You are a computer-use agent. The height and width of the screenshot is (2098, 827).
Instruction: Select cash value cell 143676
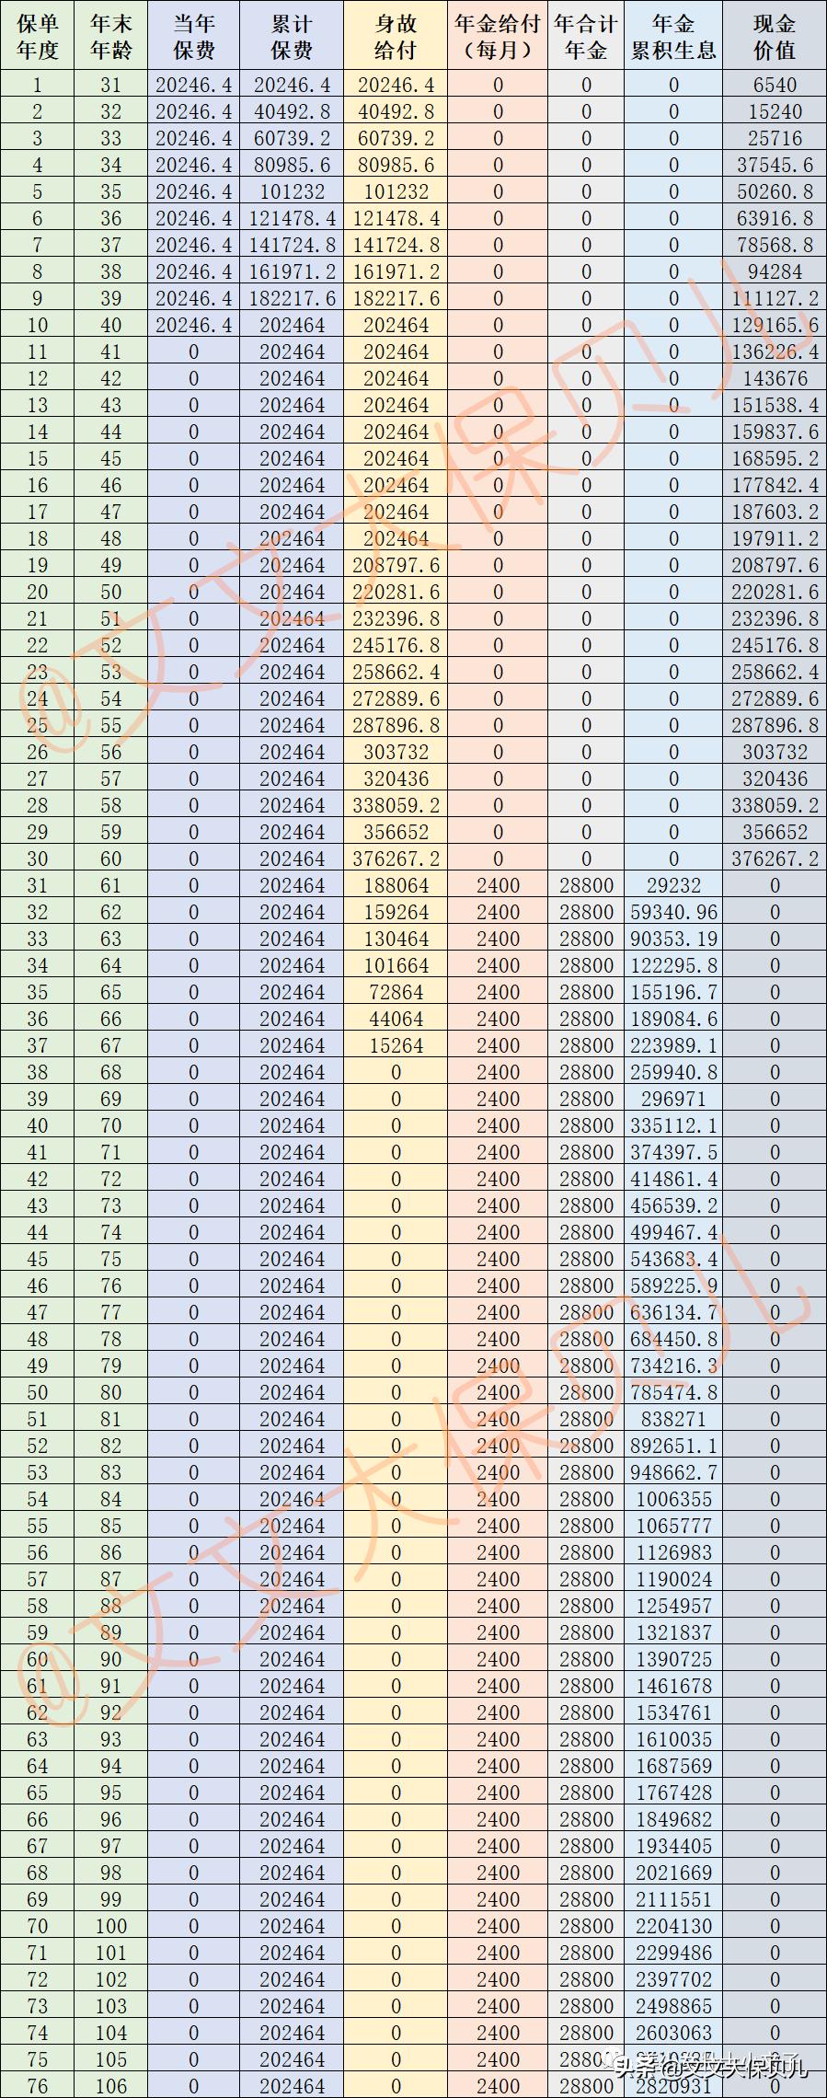(x=775, y=378)
